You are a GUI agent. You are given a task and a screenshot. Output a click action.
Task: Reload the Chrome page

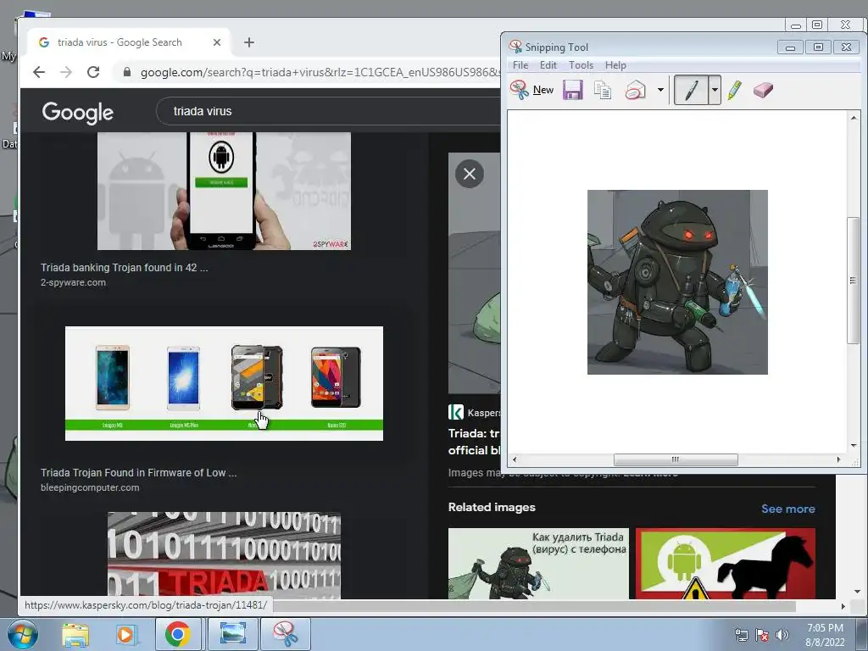[93, 72]
